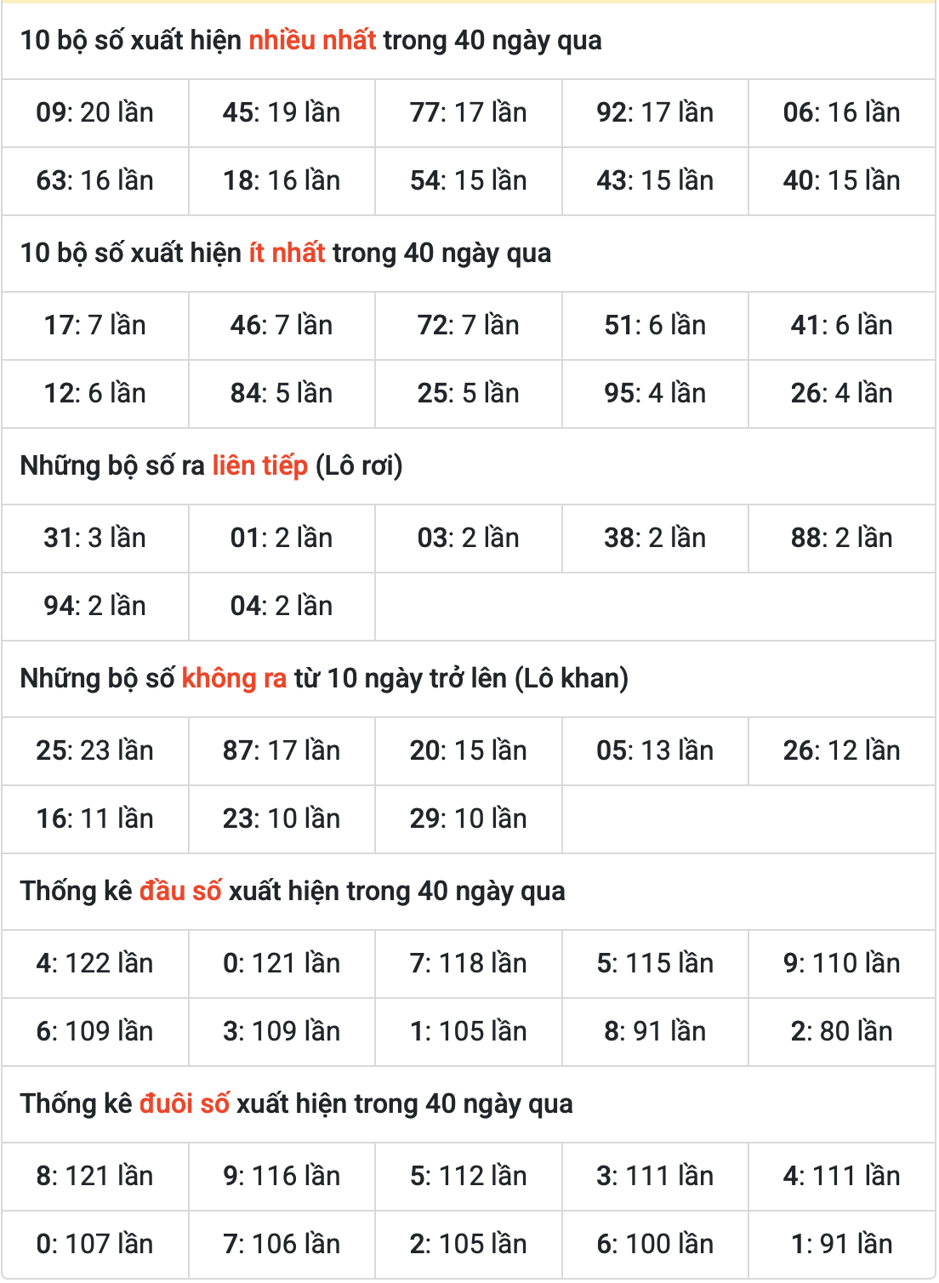
Task: Select the 25: 23 lần lô khan cell
Action: coord(94,751)
